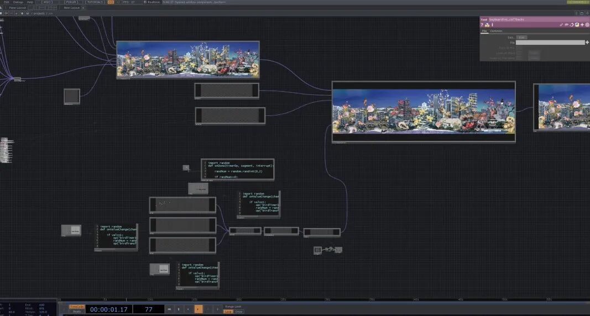Select the onDone timer callbacks script node
Viewport: 590px width, 316px height.
(x=237, y=170)
